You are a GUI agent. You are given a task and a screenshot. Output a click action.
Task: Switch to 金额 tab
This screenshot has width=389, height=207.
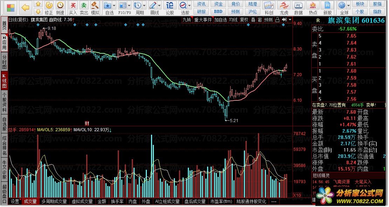click(x=102, y=201)
